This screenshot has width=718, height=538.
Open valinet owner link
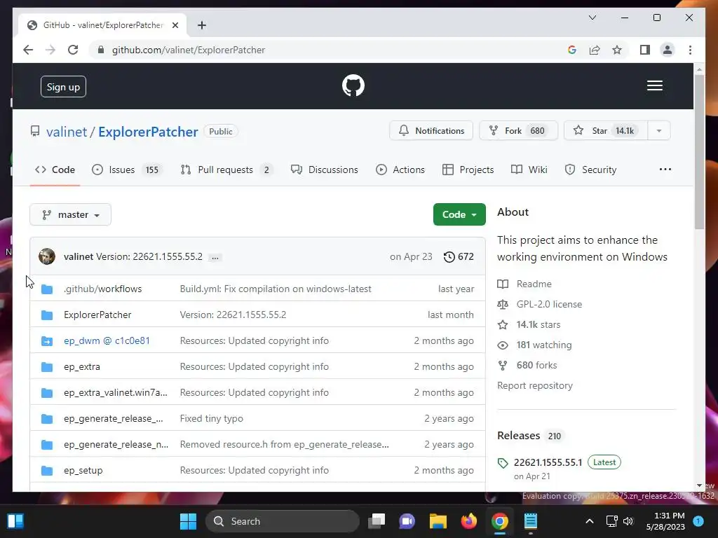pos(67,132)
